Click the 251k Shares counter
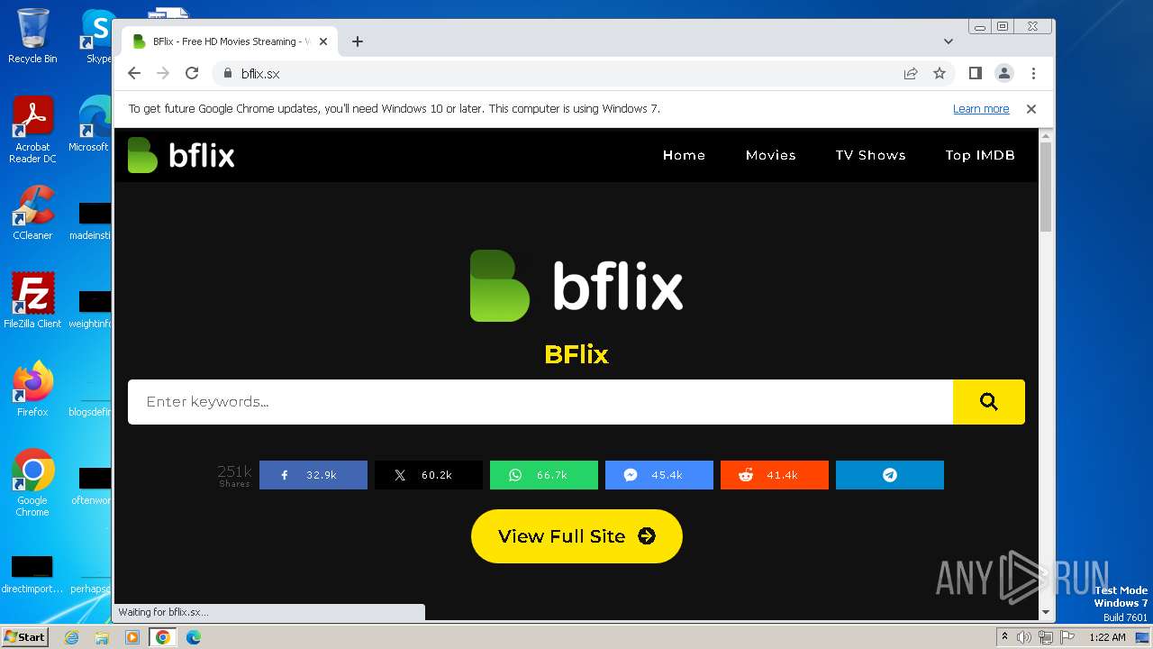1153x649 pixels. tap(234, 475)
